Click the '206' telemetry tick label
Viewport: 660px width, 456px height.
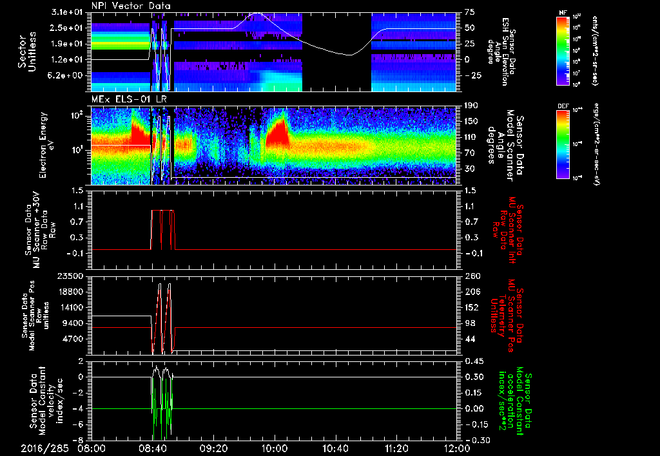(x=472, y=292)
